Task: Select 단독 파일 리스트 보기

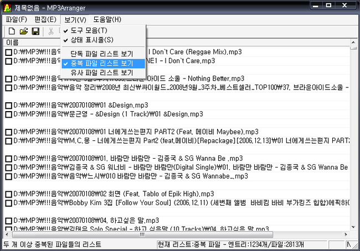Action: pos(104,54)
